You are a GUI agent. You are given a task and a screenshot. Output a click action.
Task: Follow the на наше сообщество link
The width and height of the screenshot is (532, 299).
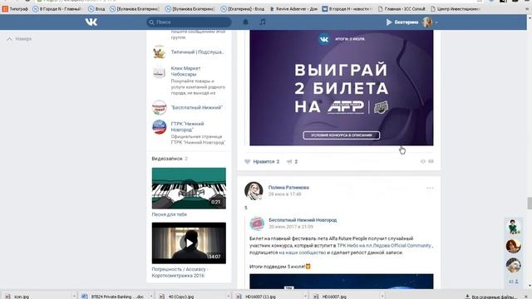tap(303, 252)
